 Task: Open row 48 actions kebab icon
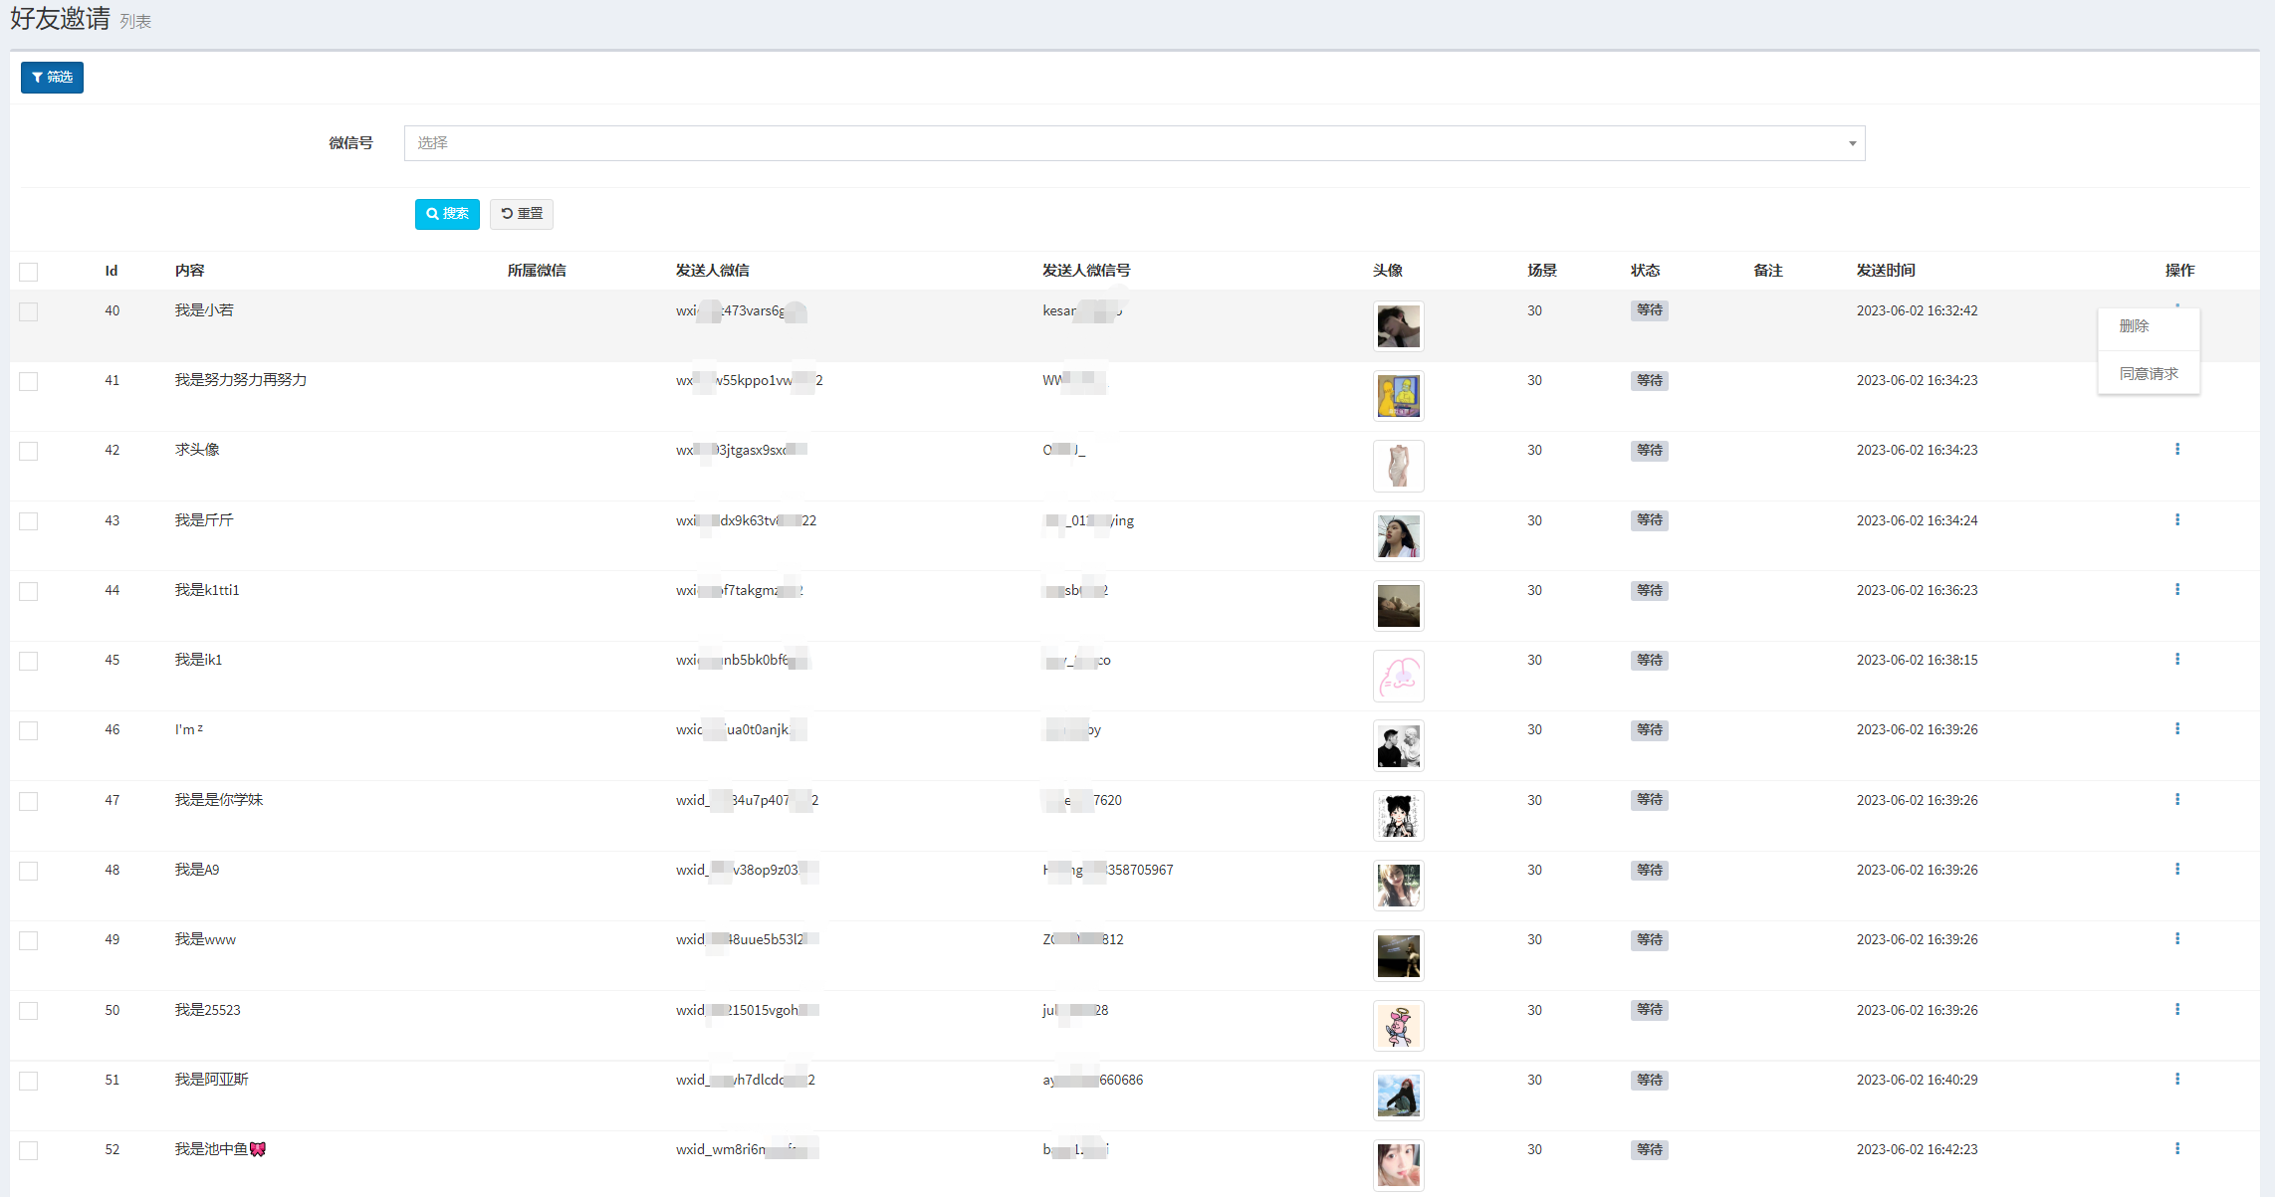(x=2177, y=870)
